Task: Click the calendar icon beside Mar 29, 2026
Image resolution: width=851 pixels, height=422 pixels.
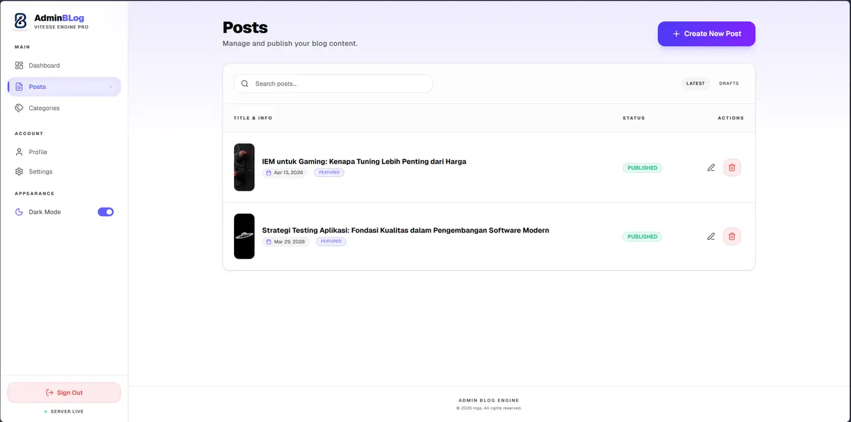Action: [269, 242]
